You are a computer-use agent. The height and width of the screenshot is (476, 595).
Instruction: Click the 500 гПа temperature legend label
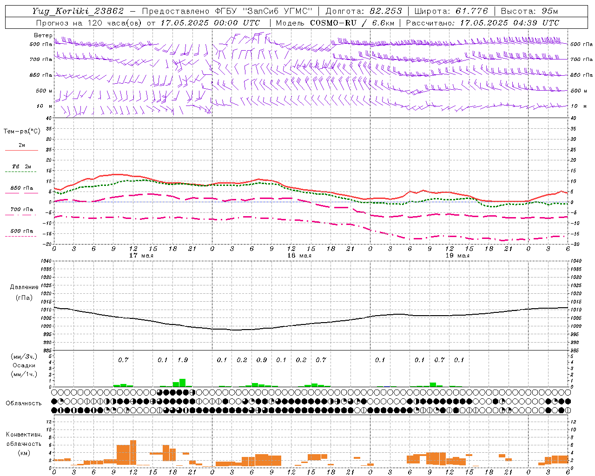22,231
